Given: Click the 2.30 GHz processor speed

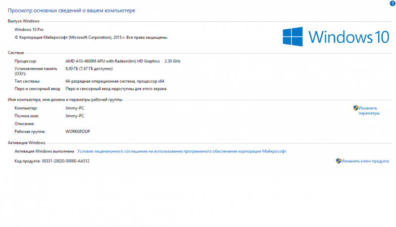Looking at the screenshot, I should [x=172, y=61].
